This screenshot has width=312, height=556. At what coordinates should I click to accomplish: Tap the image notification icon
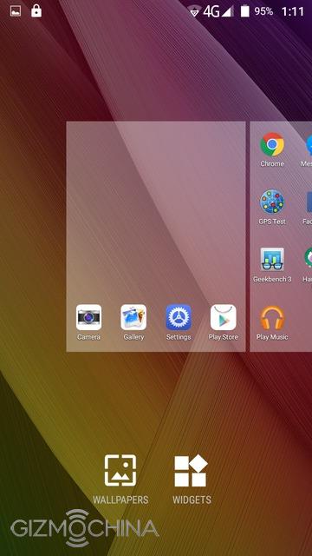point(16,11)
